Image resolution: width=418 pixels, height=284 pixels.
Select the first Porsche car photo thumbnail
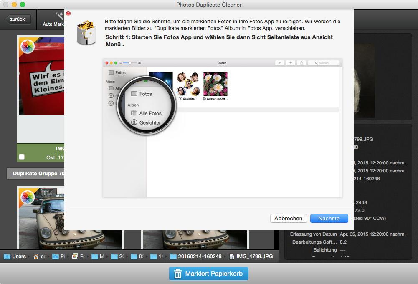[x=70, y=219]
